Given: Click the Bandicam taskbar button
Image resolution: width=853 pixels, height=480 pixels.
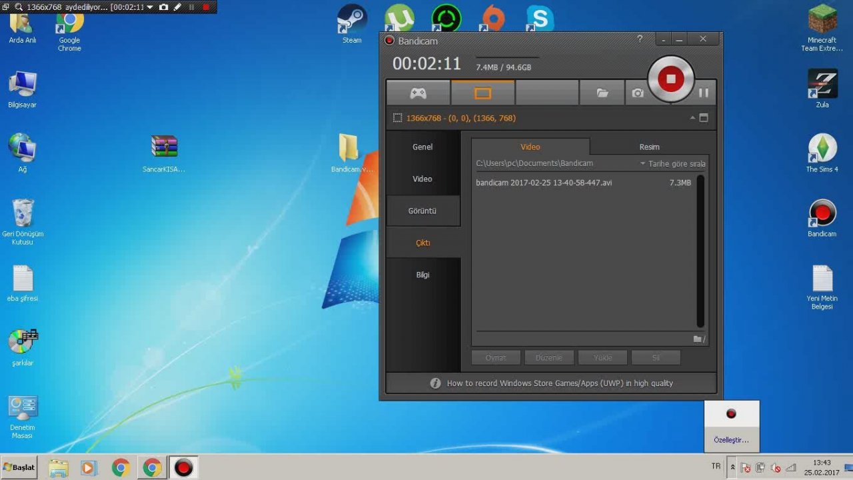Looking at the screenshot, I should (183, 468).
